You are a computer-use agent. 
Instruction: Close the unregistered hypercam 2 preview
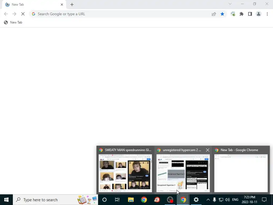click(207, 150)
